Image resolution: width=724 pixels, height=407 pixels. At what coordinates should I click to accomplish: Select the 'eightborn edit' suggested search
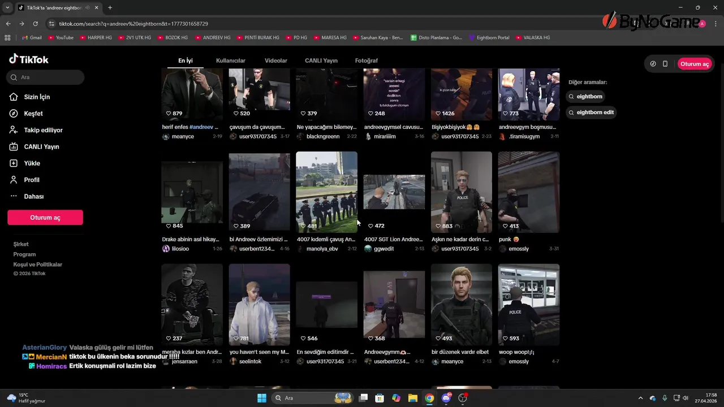(591, 112)
